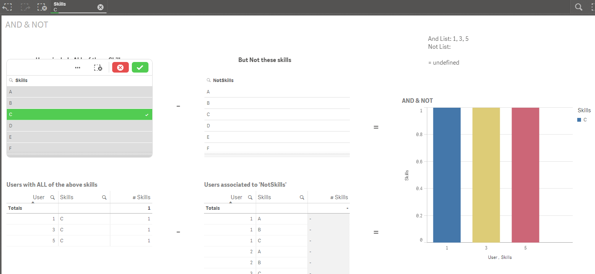Select A in NotSkills listbox

277,92
